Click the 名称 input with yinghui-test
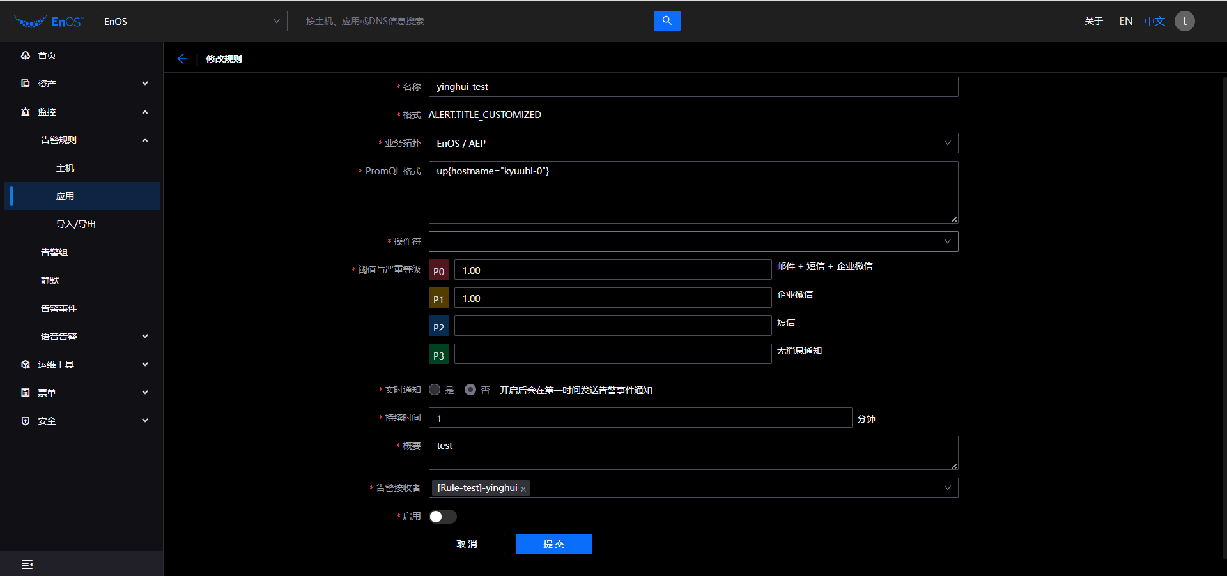Screen dimensions: 1227x576 click(693, 87)
